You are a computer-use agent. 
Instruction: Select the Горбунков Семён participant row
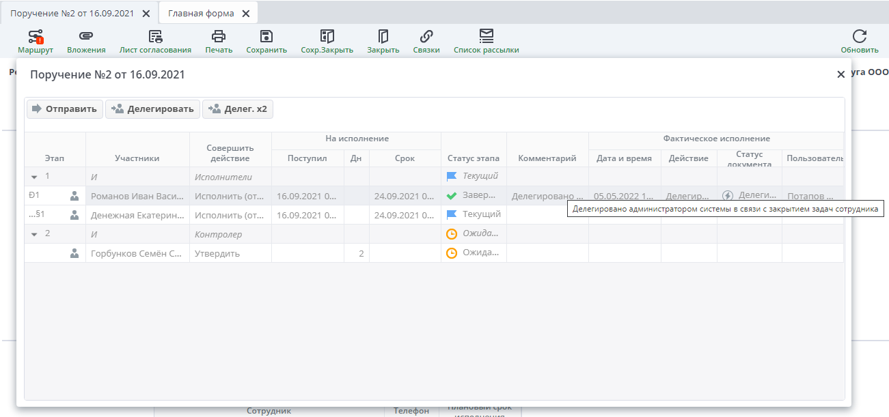[137, 253]
